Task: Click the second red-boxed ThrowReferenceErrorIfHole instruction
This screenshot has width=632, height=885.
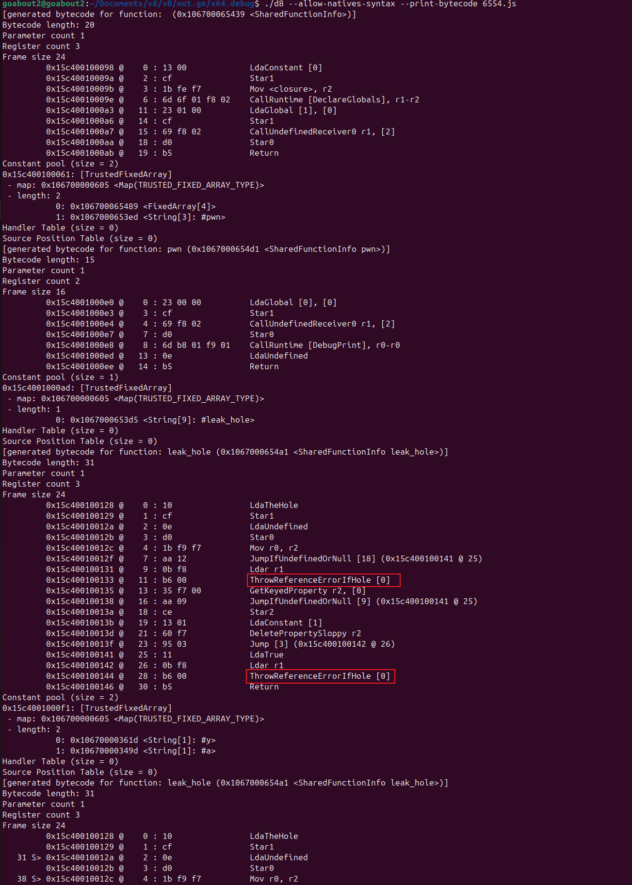Action: [321, 676]
